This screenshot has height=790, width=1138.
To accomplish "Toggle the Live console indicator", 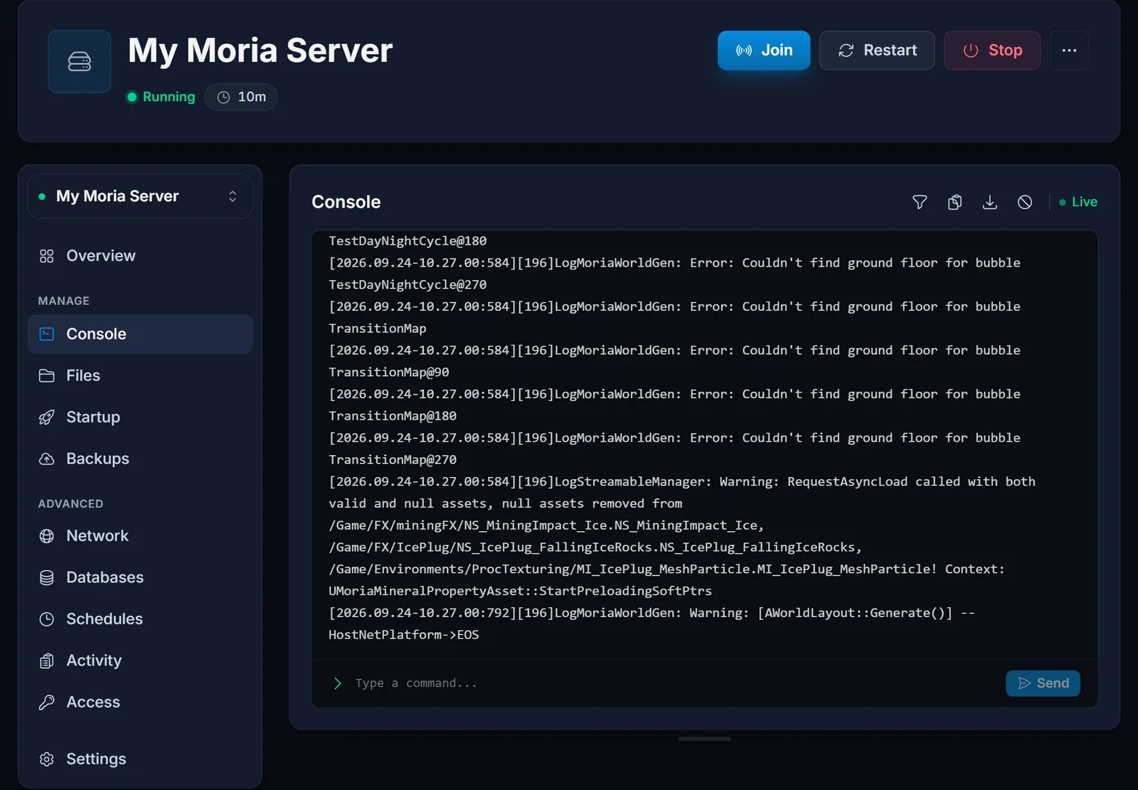I will (x=1078, y=202).
